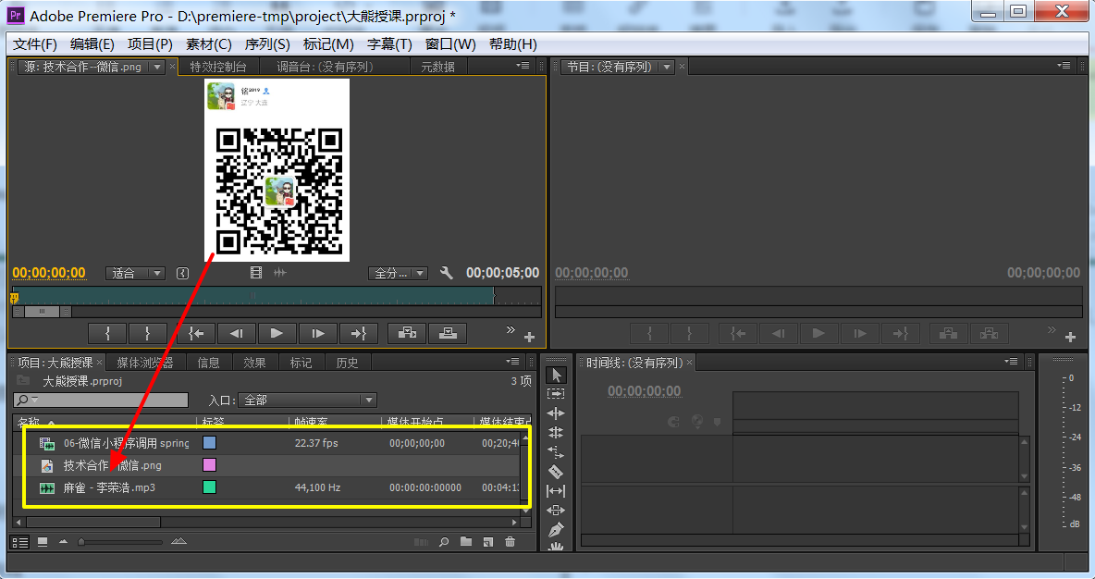Select the Ripple Edit tool
The height and width of the screenshot is (579, 1095).
pos(556,413)
